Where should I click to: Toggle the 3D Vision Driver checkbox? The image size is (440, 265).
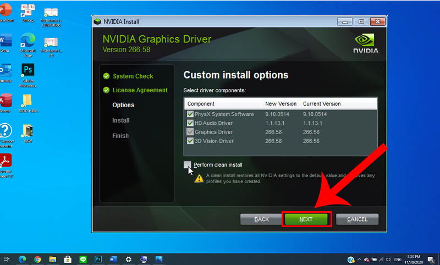[x=190, y=141]
